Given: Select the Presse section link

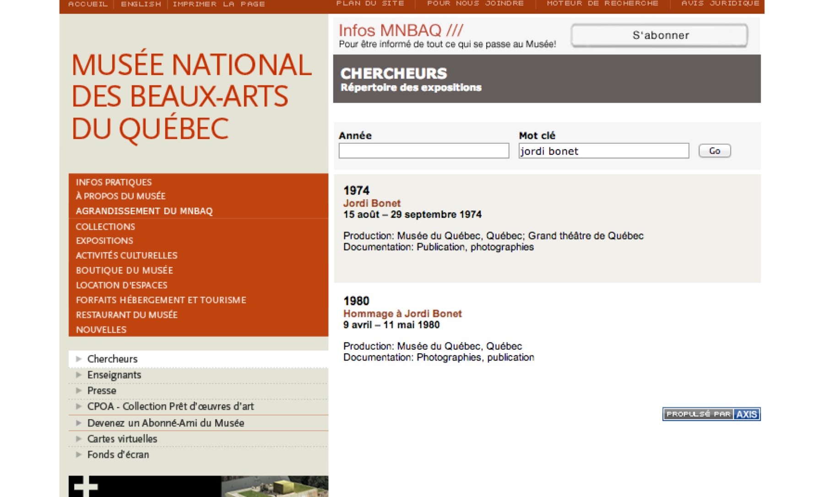Looking at the screenshot, I should click(102, 390).
